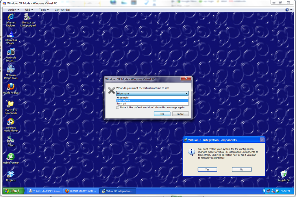Viewport: 296px width, 197px height.
Task: Select the Shortcut to LIME postpaid icon
Action: [28, 20]
